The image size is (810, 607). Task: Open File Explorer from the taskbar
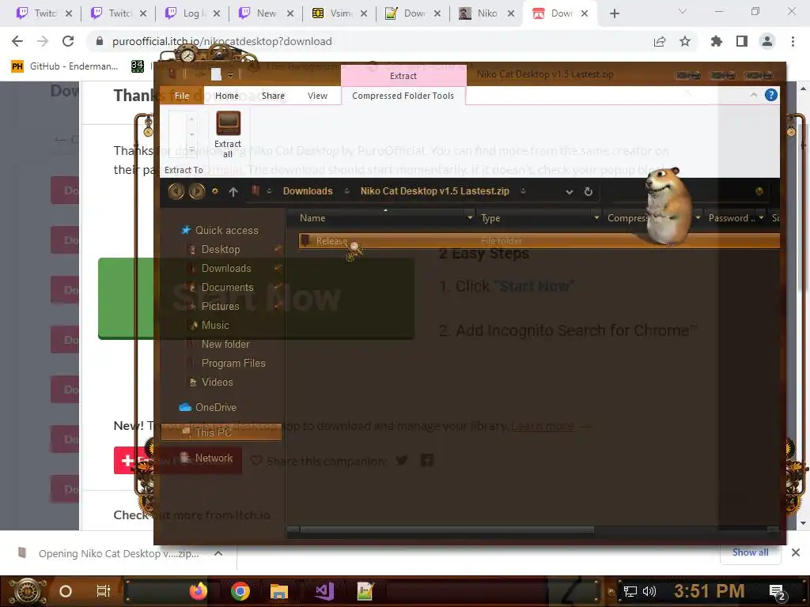[x=279, y=591]
